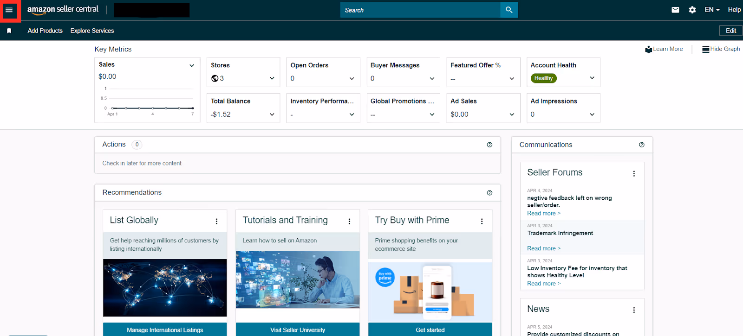Viewport: 743px width, 336px height.
Task: Click the Buy with Prime badge
Action: [385, 277]
